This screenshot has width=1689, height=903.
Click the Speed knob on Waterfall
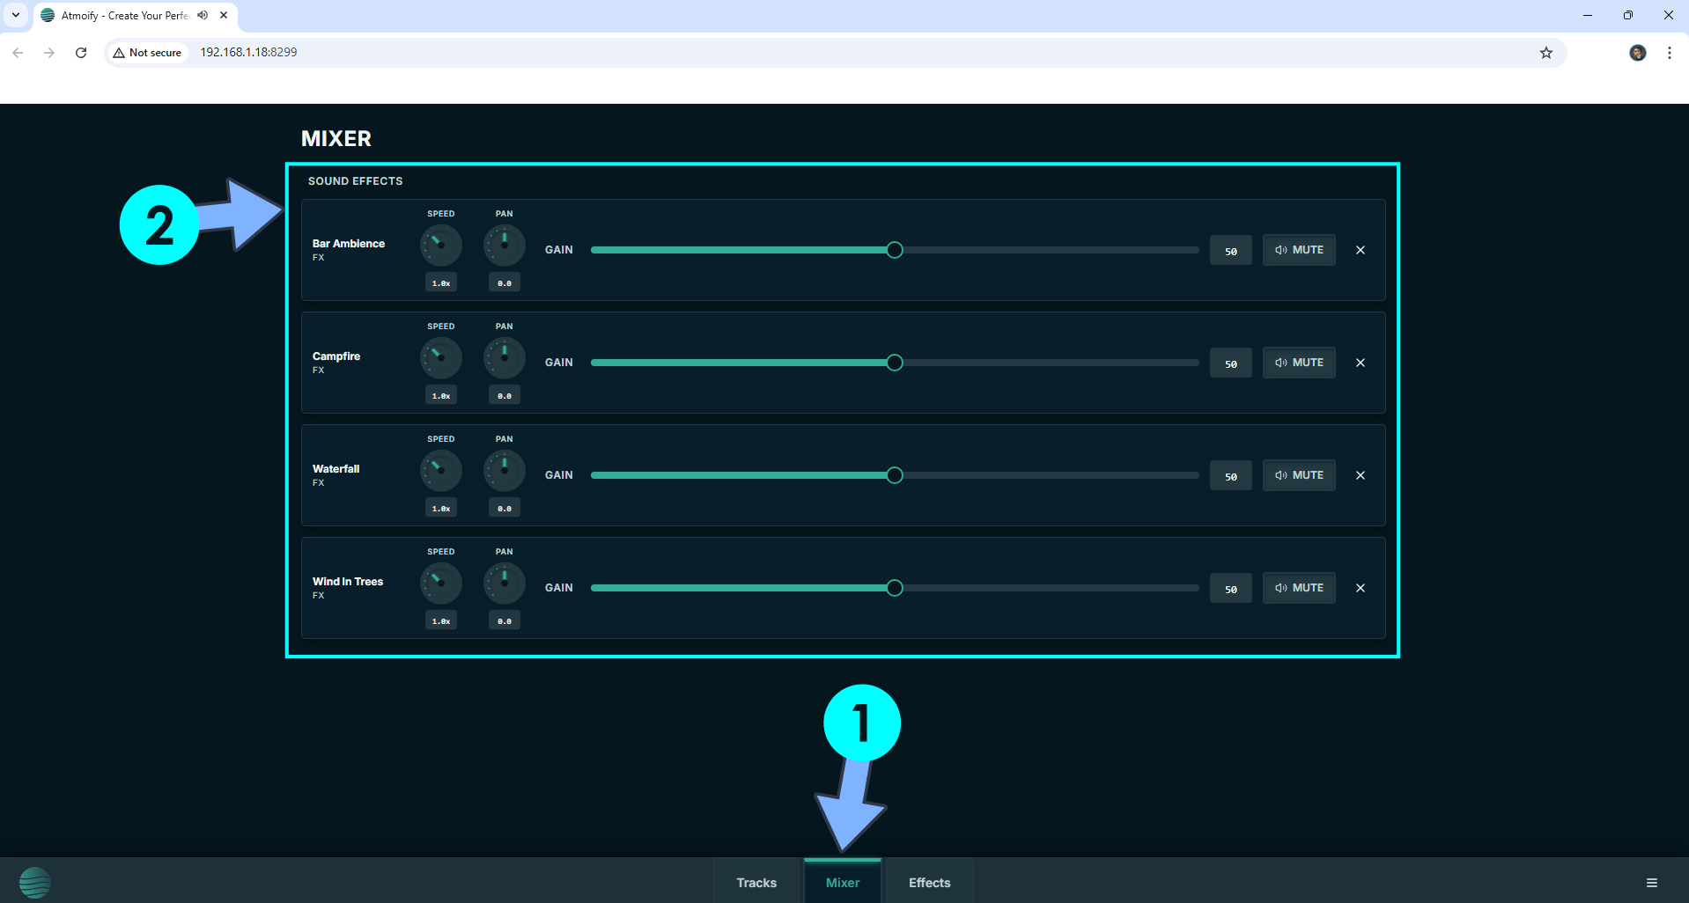tap(440, 471)
